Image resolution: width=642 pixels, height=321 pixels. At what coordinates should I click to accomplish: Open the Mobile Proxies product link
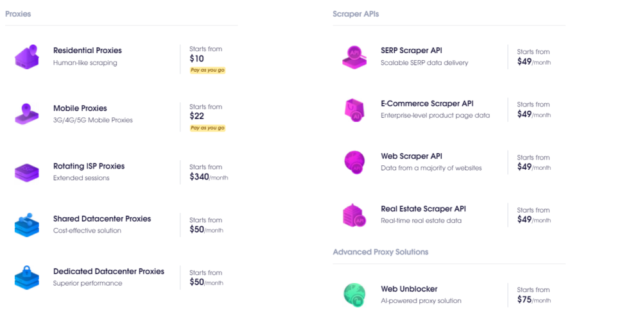pos(80,108)
